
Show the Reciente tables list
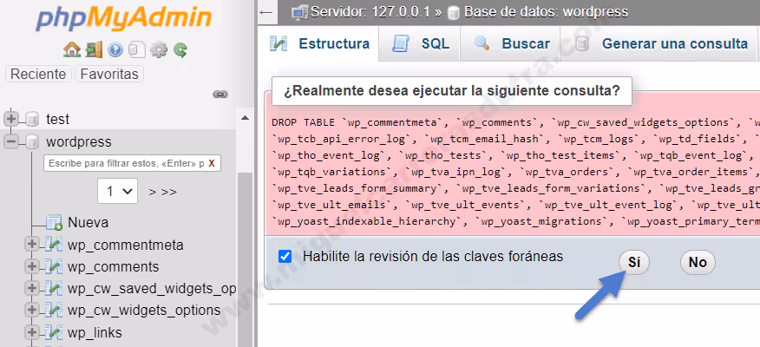(38, 74)
